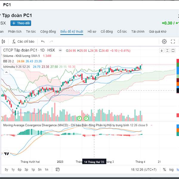Click the first green F fundamentals marker
The image size is (179, 179).
tap(79, 118)
